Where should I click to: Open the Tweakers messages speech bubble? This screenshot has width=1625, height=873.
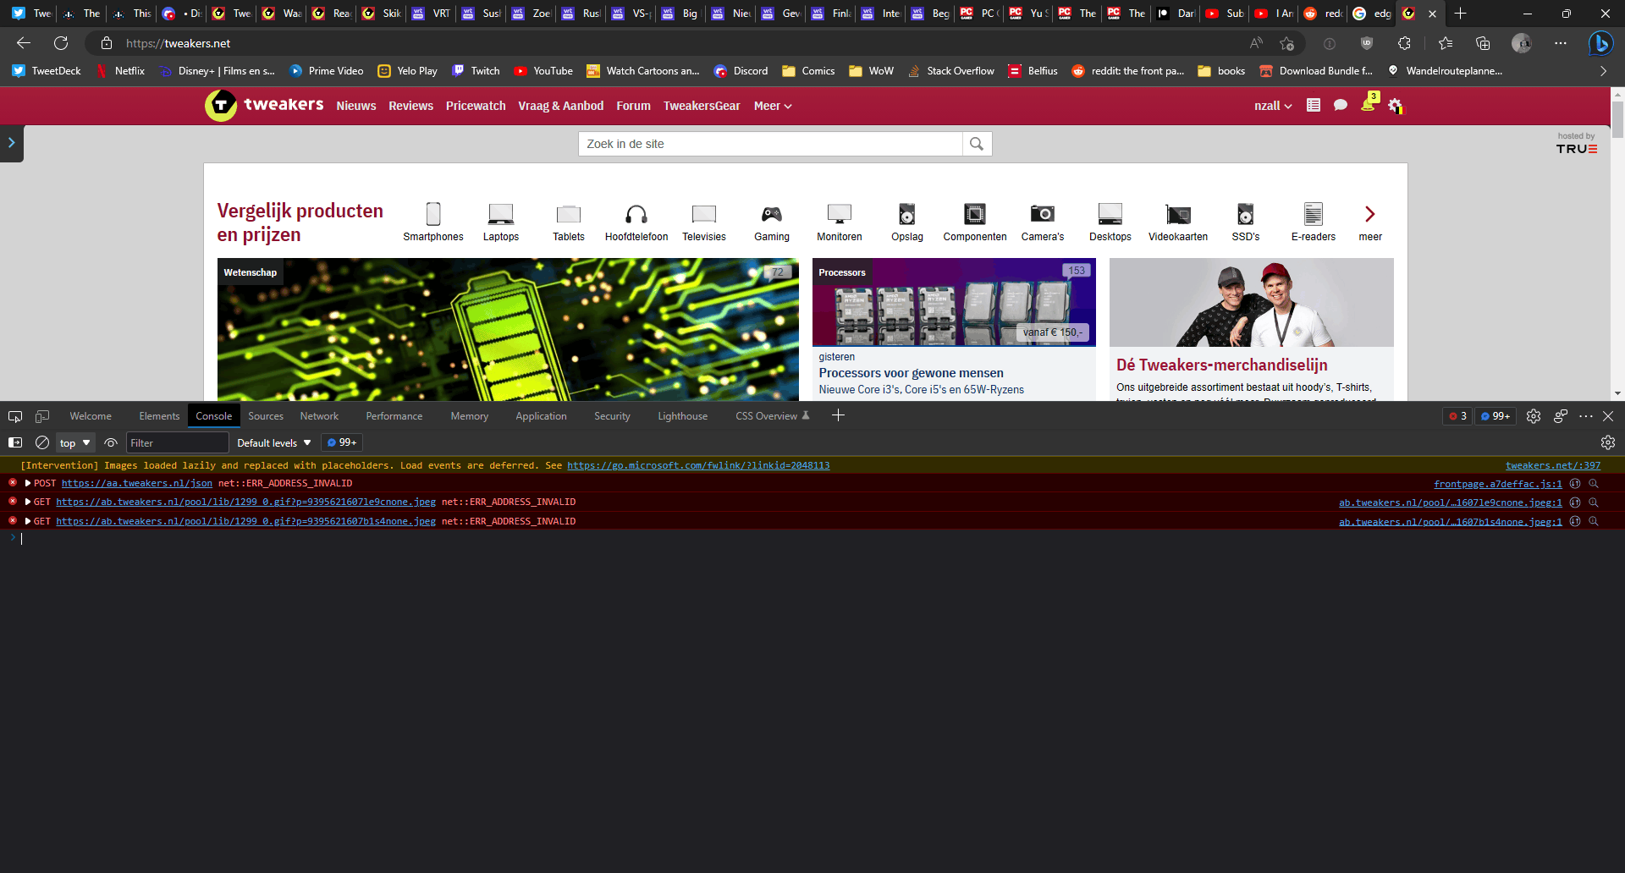tap(1340, 105)
